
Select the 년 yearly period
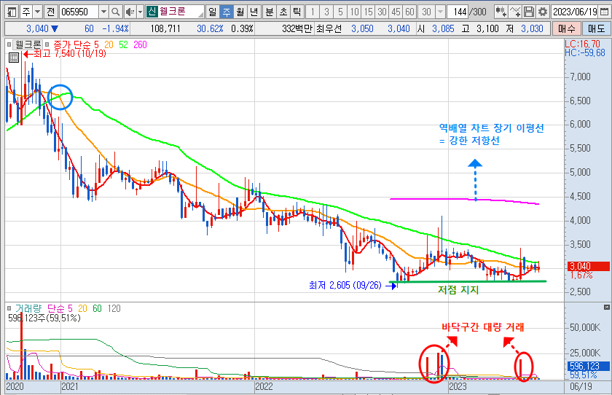click(x=254, y=12)
